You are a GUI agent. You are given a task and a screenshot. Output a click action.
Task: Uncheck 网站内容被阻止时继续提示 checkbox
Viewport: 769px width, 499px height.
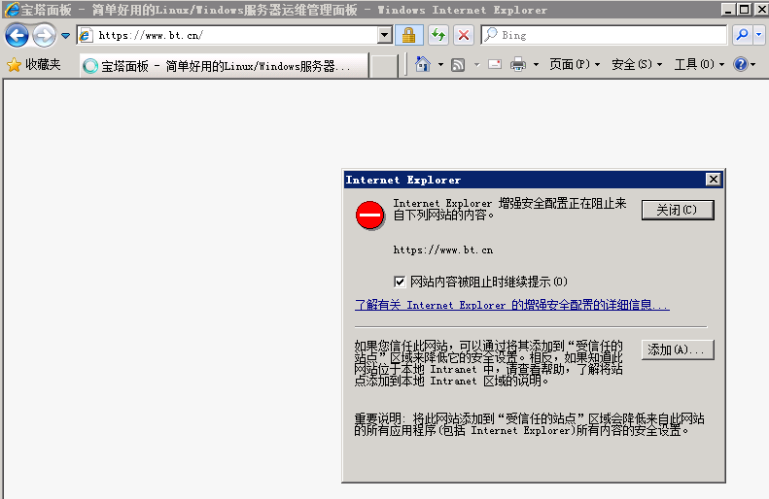[400, 282]
